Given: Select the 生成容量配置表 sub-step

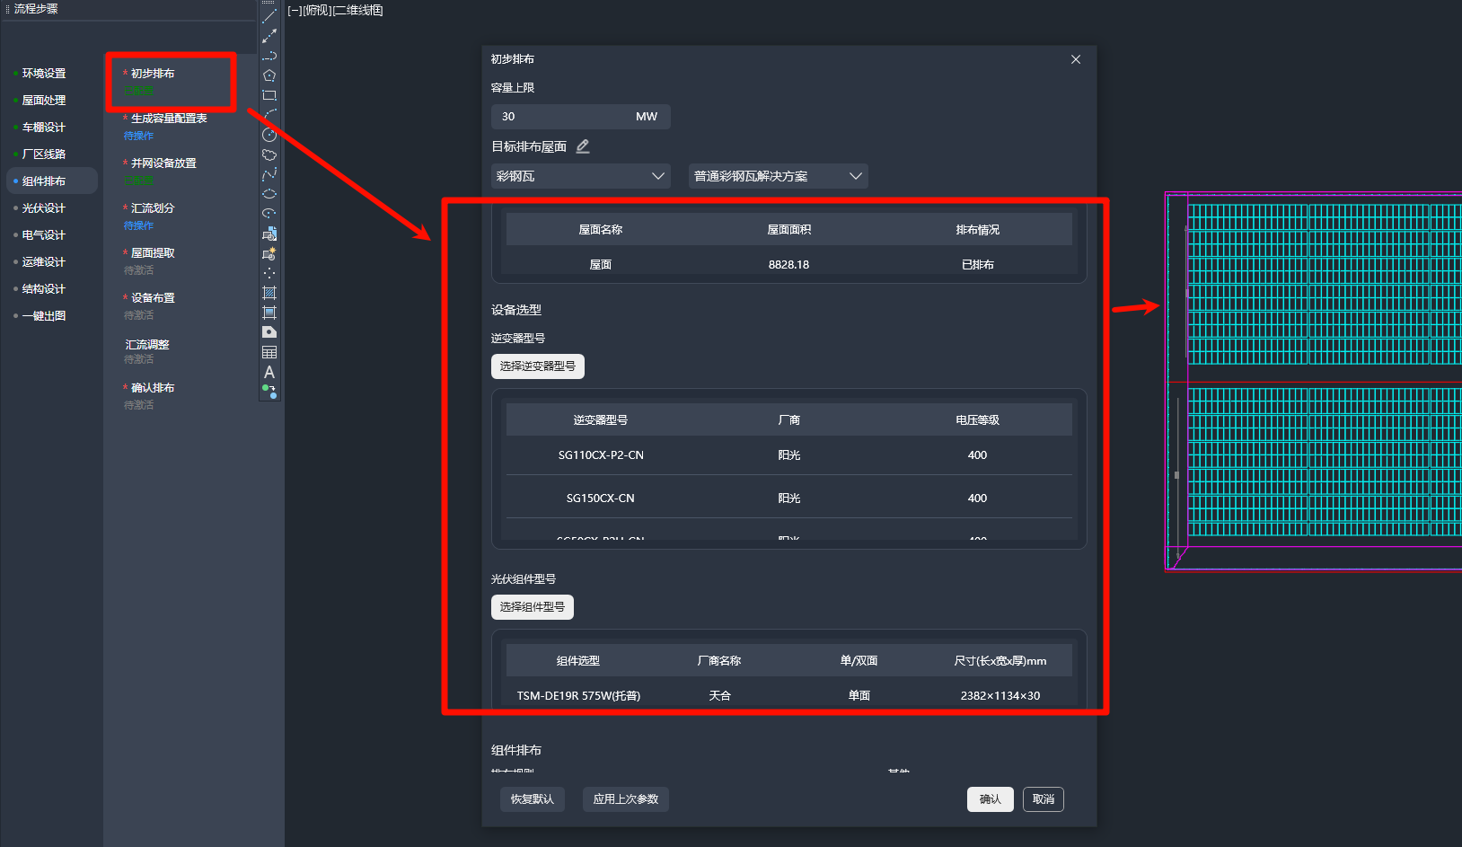Looking at the screenshot, I should tap(169, 119).
